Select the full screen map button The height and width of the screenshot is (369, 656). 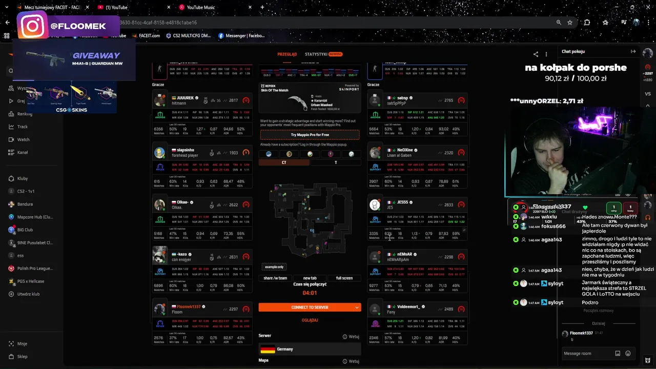[x=344, y=278]
